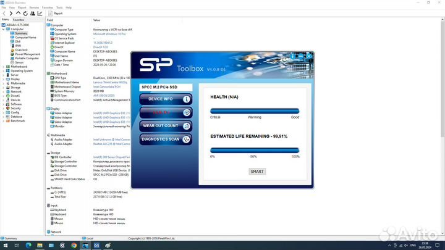Image resolution: width=445 pixels, height=250 pixels.
Task: Open Microsoft Edge from the taskbar
Action: pyautogui.click(x=28, y=246)
